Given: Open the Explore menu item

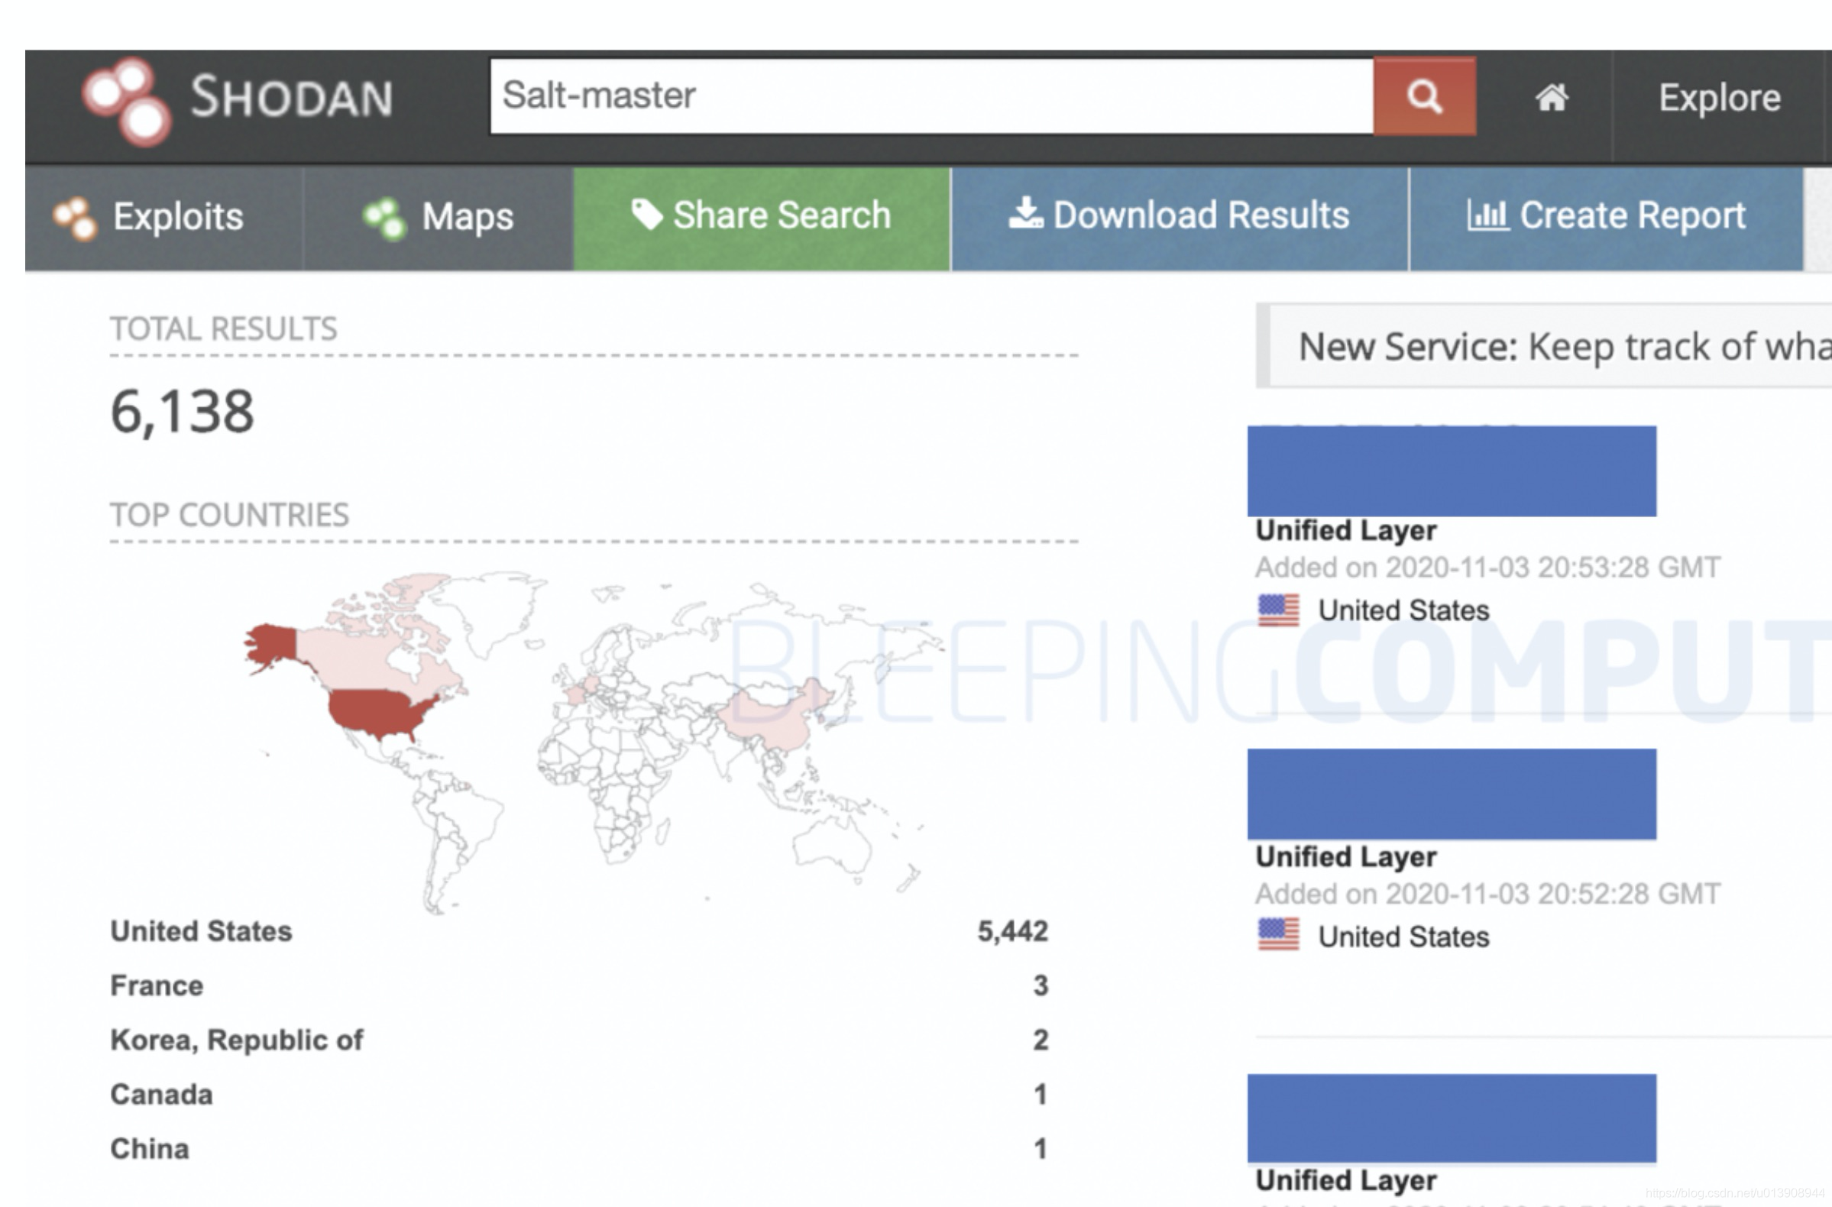Looking at the screenshot, I should [1719, 99].
